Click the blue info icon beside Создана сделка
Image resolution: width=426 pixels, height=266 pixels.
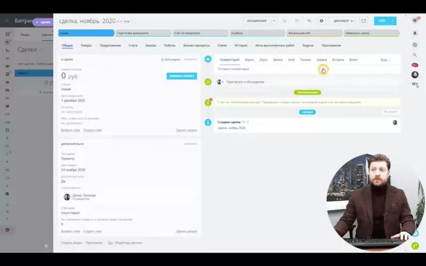(x=208, y=122)
